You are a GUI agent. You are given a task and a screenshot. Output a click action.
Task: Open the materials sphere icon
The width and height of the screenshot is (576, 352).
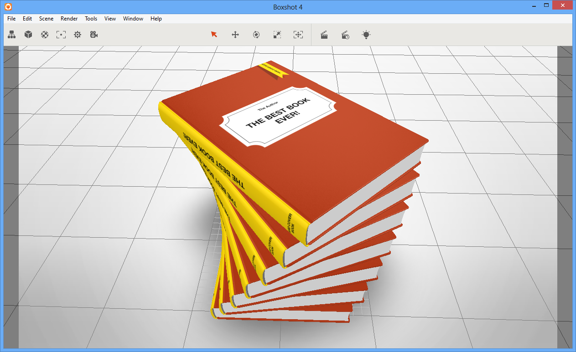click(x=45, y=35)
